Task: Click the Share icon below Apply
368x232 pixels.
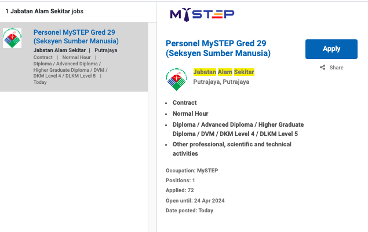Action: (323, 68)
